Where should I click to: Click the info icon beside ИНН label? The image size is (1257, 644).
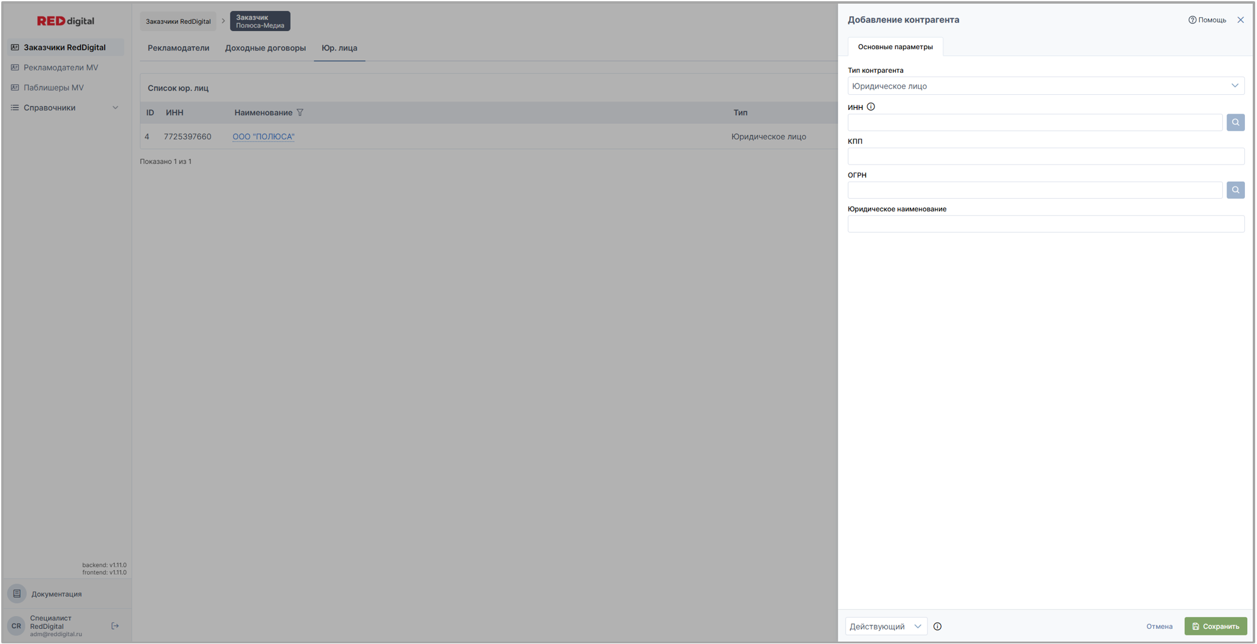tap(870, 107)
